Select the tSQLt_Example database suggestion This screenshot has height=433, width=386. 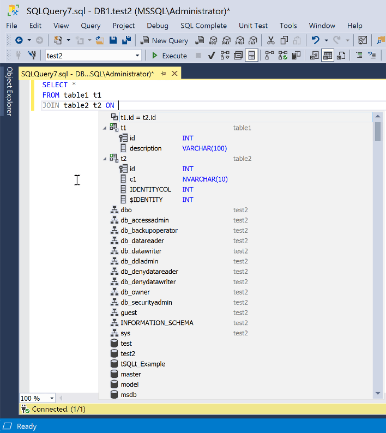pos(236,364)
